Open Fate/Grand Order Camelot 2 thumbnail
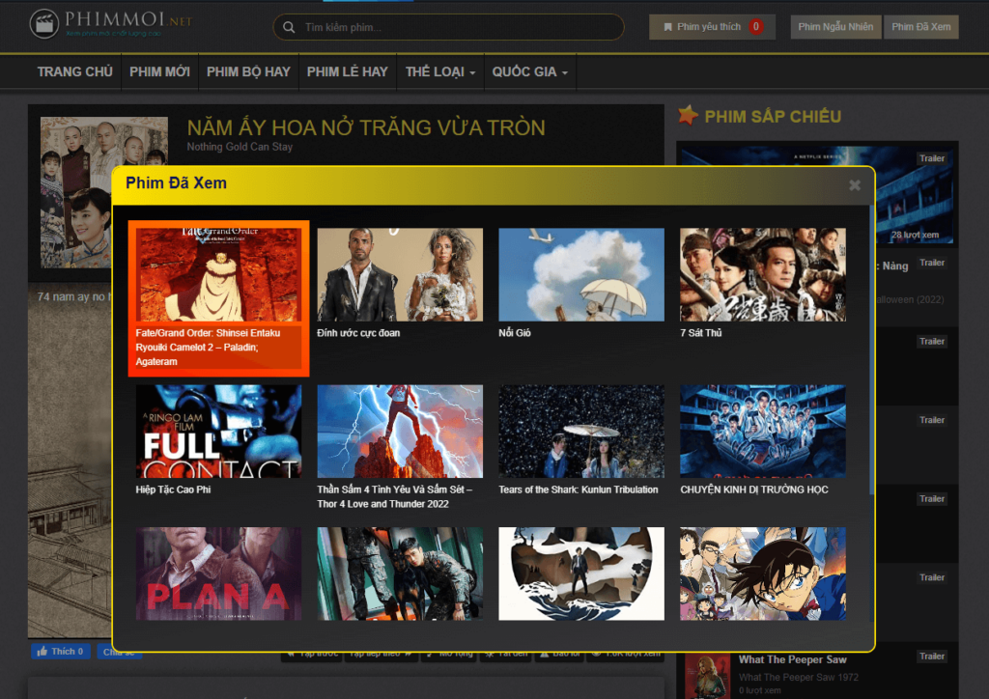This screenshot has width=989, height=699. pos(219,274)
